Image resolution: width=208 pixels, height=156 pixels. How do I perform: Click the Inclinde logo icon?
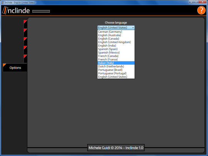5,10
